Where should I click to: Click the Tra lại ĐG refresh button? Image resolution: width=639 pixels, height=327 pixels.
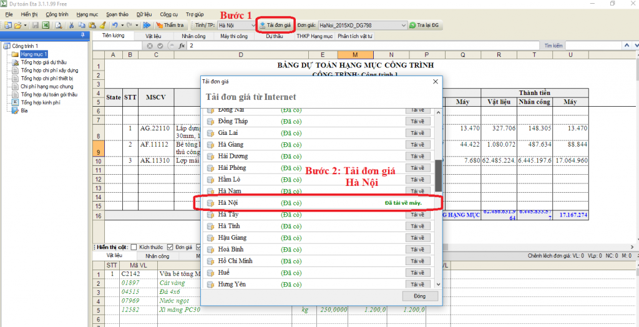pos(425,25)
